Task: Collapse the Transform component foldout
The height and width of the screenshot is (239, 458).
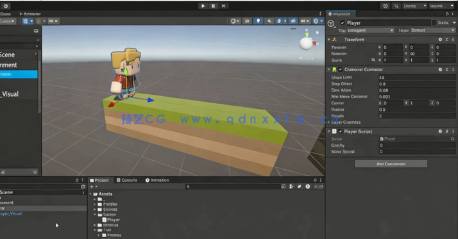Action: coord(328,39)
